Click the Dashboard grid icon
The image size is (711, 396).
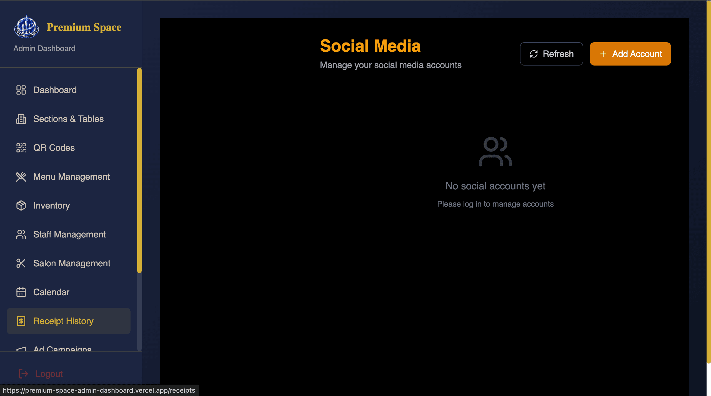pyautogui.click(x=21, y=90)
